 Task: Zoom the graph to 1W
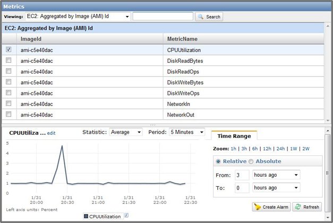[294, 148]
